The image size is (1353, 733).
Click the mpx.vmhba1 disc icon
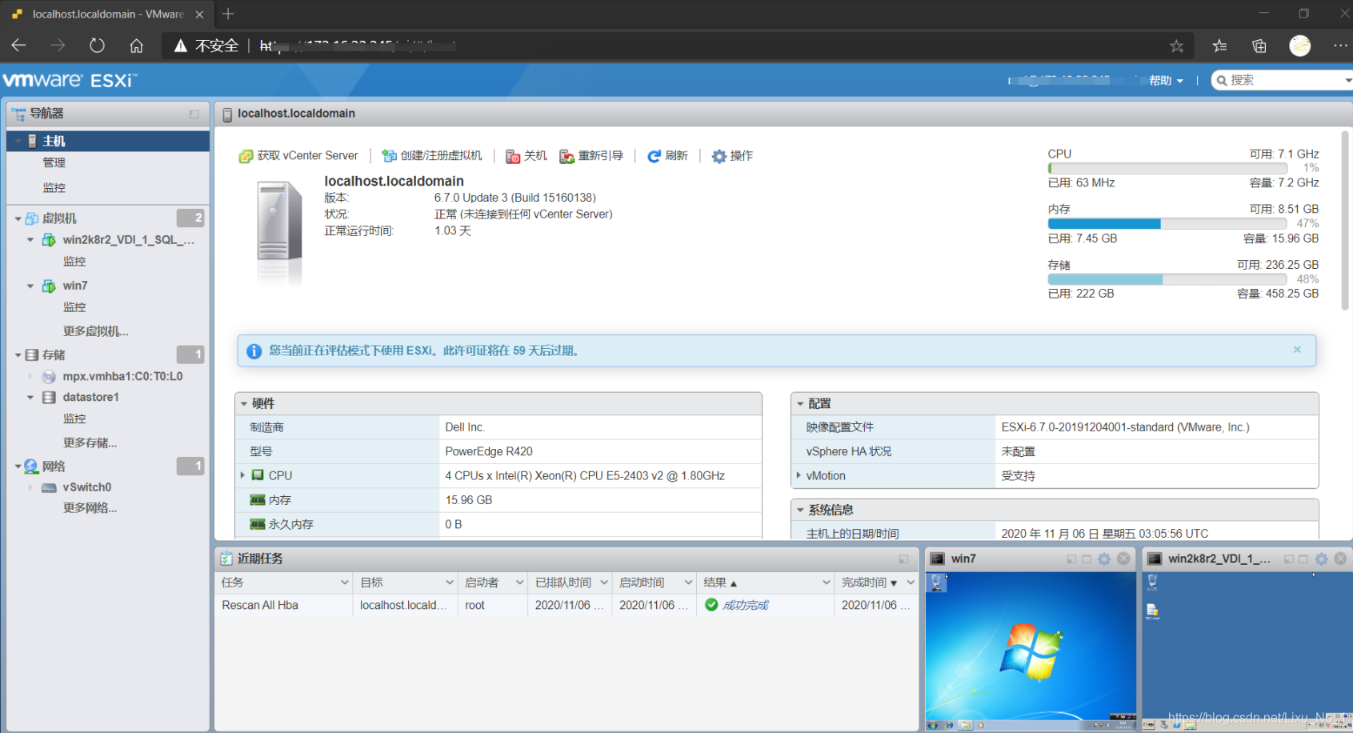pyautogui.click(x=49, y=376)
